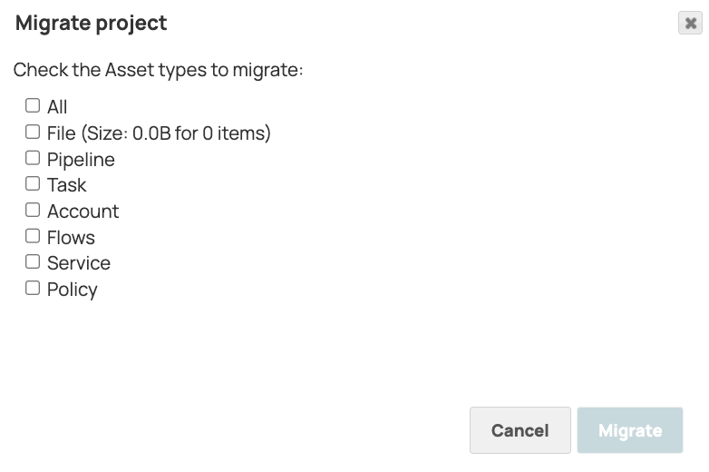Check the Flows checkbox box
Viewport: 709px width, 472px height.
pos(33,236)
